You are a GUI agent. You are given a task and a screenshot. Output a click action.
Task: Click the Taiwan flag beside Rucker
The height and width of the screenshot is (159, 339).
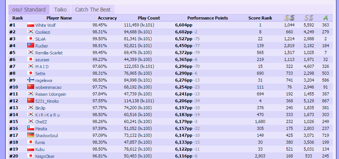[x=31, y=46]
